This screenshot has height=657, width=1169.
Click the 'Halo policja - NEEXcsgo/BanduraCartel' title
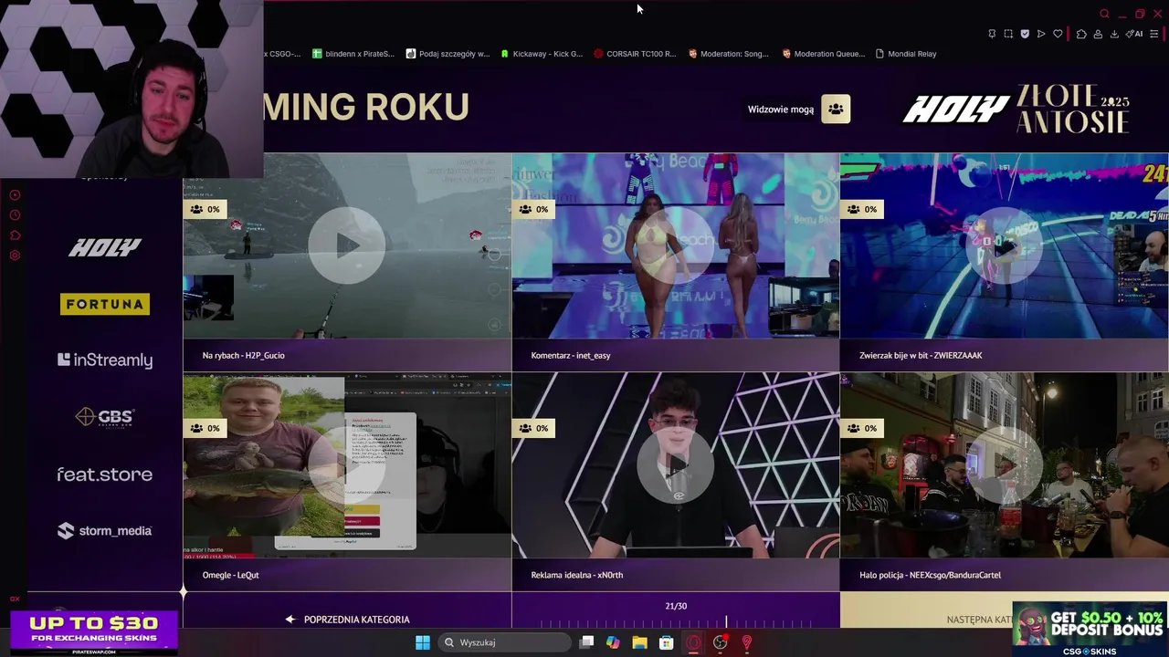930,575
